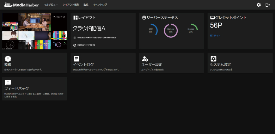
Task: Click the MediaHarbor ship logo
Action: coord(8,5)
